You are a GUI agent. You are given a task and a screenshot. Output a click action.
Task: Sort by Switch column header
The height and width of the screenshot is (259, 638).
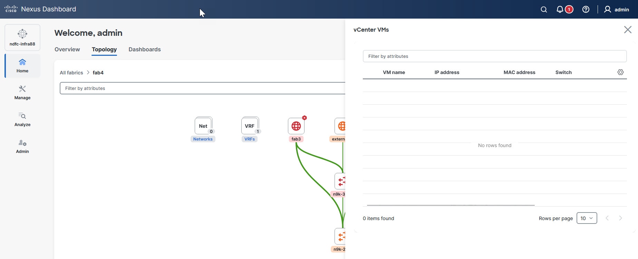point(563,72)
